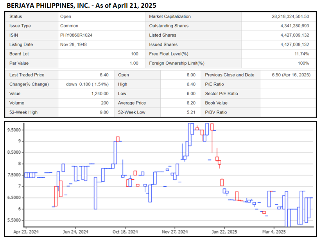Click the Jan 22, 2025 date axis label
The width and height of the screenshot is (321, 241).
(224, 232)
